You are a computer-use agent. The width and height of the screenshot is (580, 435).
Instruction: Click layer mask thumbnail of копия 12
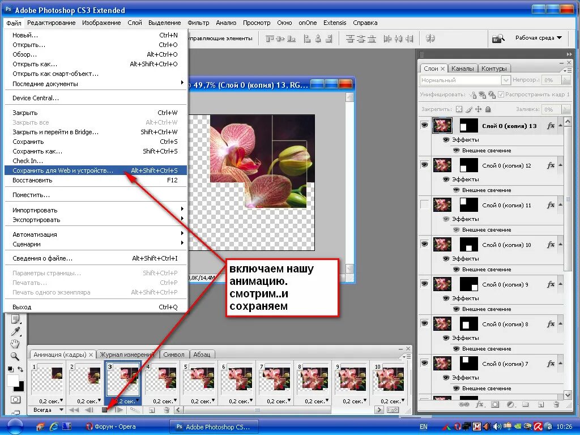click(x=468, y=165)
